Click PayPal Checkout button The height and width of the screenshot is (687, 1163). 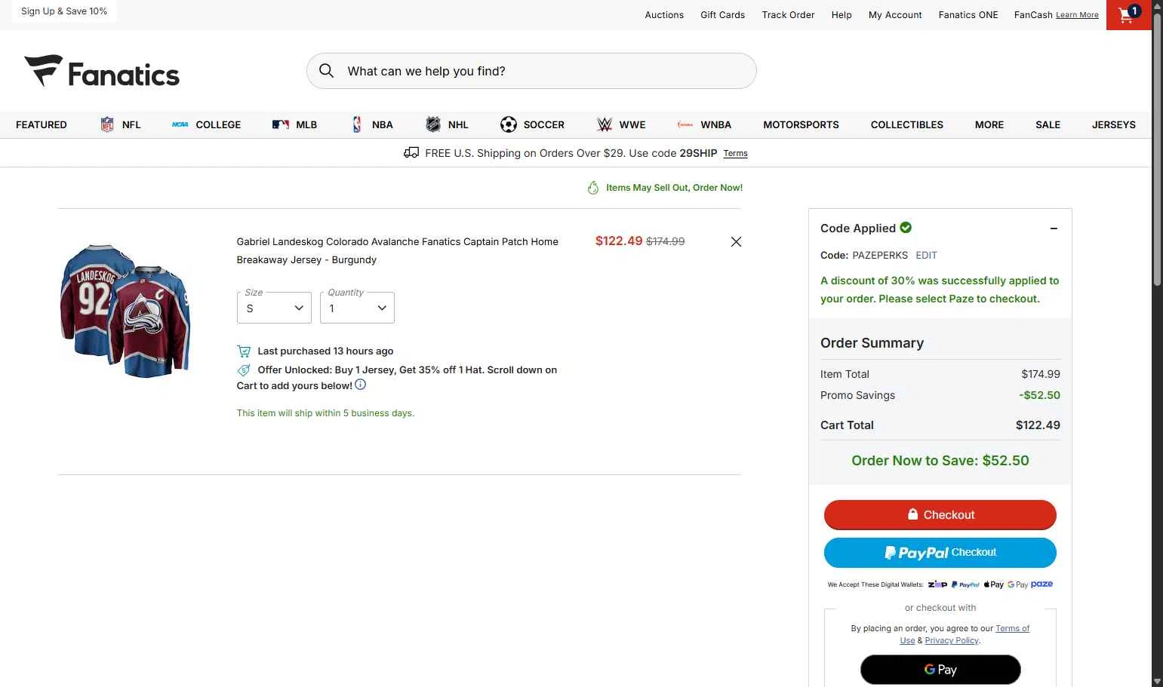[x=940, y=553]
